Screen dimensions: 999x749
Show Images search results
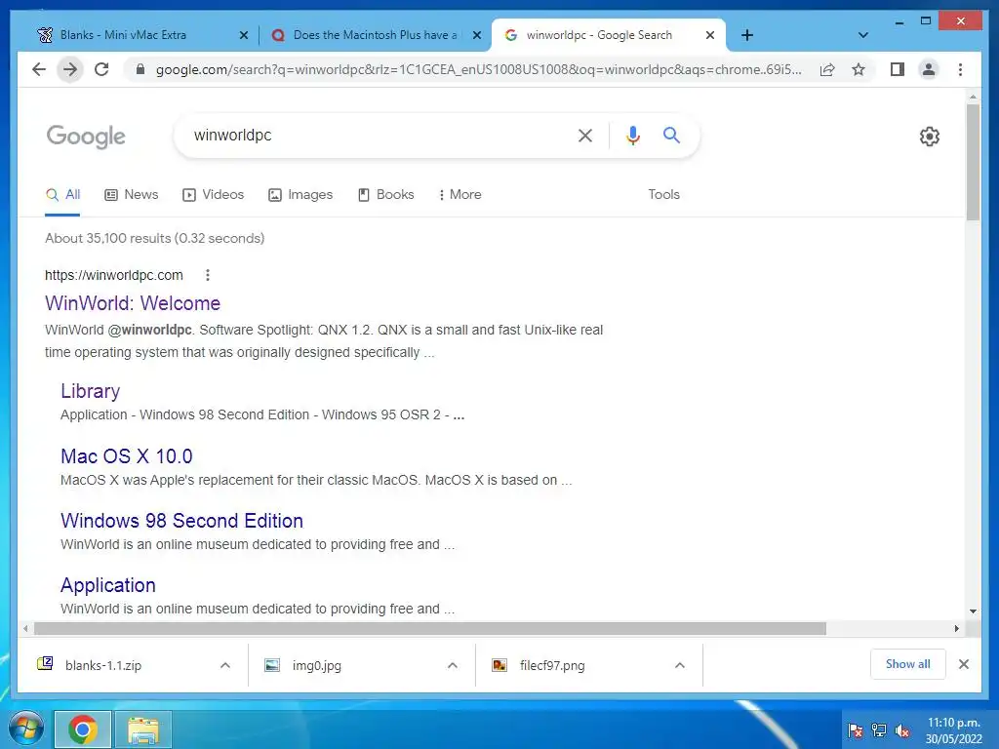[x=300, y=194]
